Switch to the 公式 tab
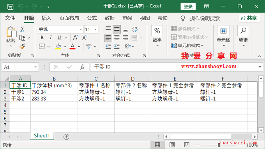 92,18
